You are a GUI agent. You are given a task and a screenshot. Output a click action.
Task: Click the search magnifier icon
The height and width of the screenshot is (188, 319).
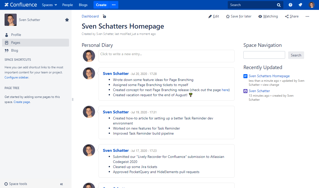point(279,5)
